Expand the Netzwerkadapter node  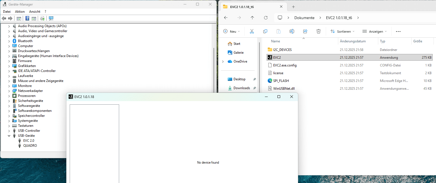(x=9, y=91)
